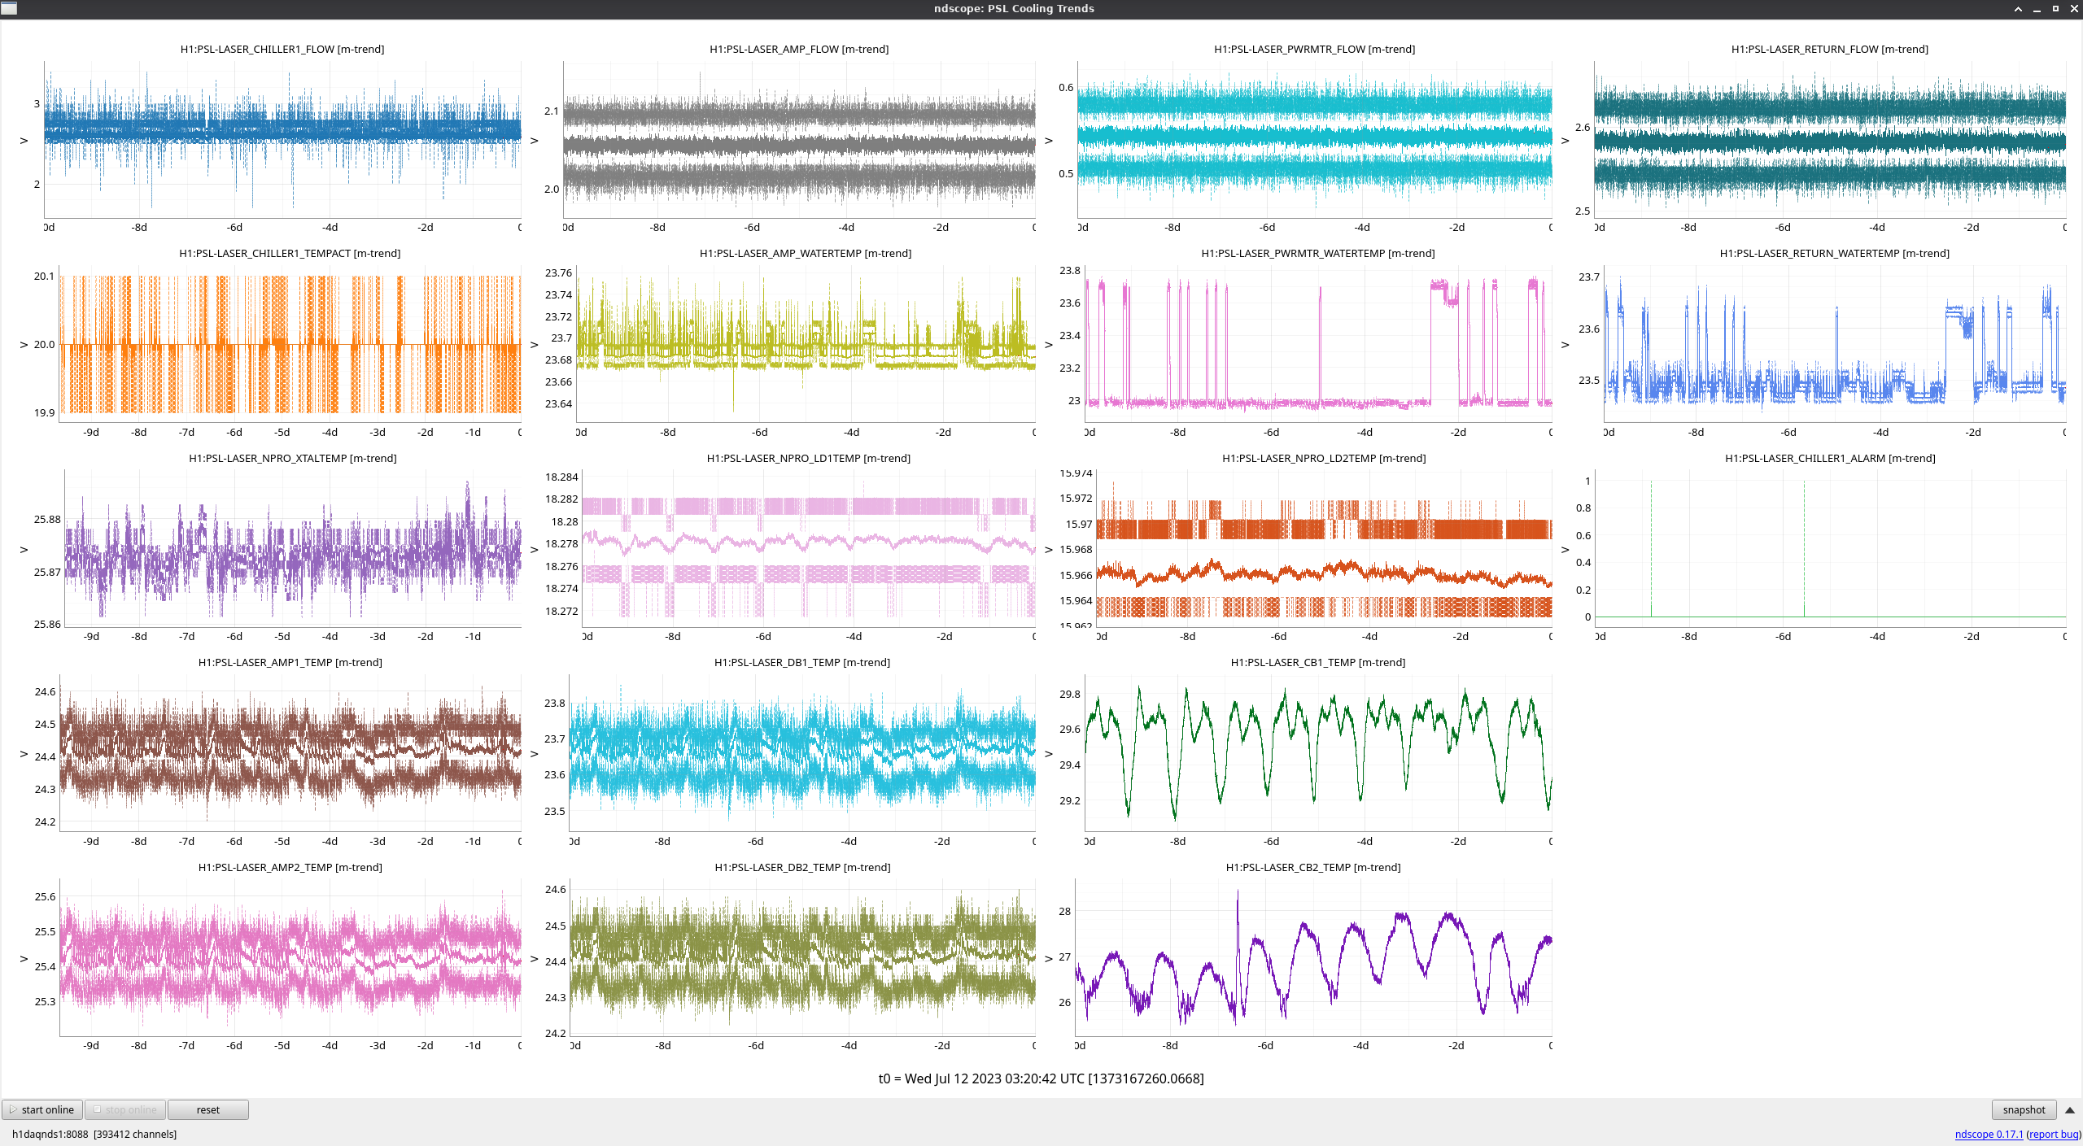Click inside the CB1_TEMP green trend plot
Screen dimensions: 2083x1146
[x=1318, y=752]
